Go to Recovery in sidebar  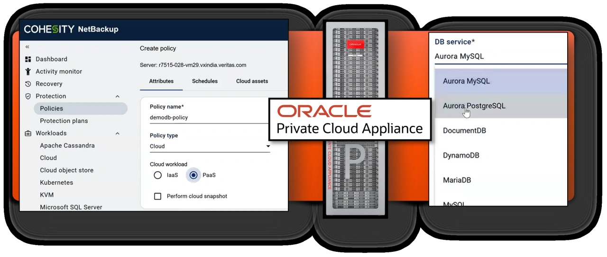click(x=49, y=84)
